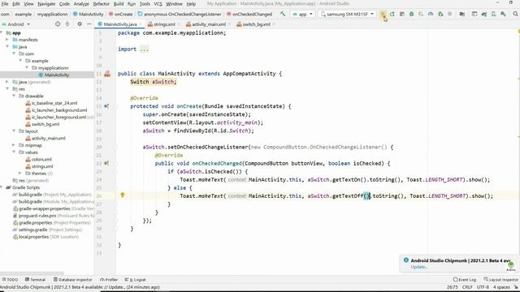Open the Refactor menu
The height and width of the screenshot is (292, 520).
[x=101, y=4]
